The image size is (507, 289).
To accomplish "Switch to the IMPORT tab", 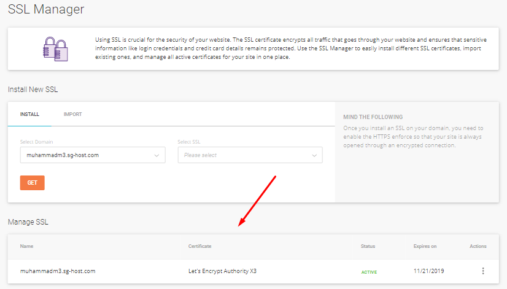I will click(x=73, y=114).
